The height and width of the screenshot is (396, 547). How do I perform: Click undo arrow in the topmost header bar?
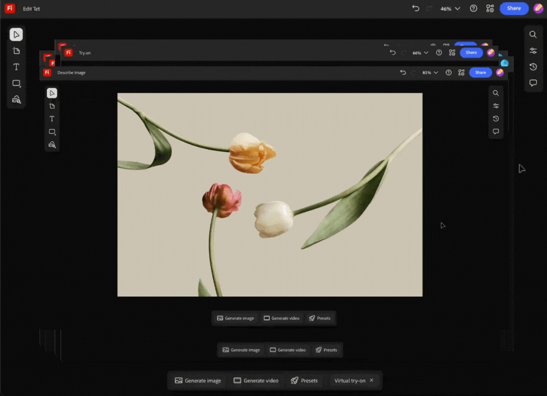(416, 8)
